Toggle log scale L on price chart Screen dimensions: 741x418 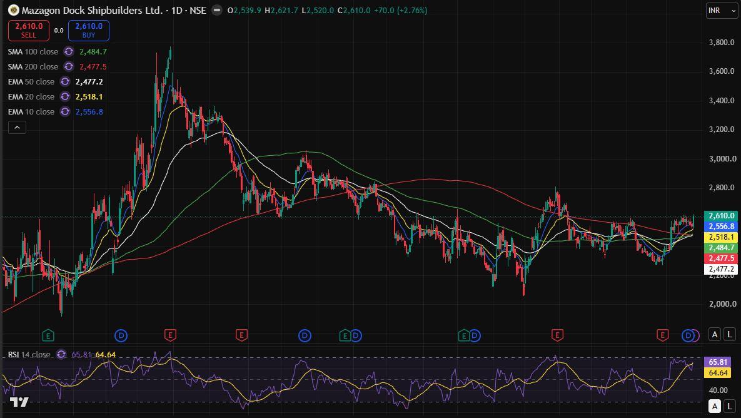point(730,334)
